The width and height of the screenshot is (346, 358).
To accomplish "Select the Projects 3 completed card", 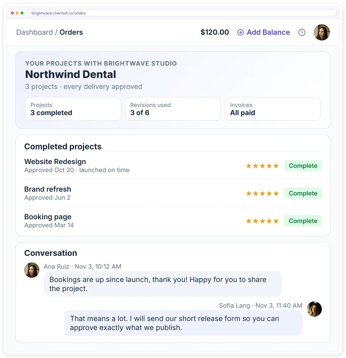I will pyautogui.click(x=73, y=109).
